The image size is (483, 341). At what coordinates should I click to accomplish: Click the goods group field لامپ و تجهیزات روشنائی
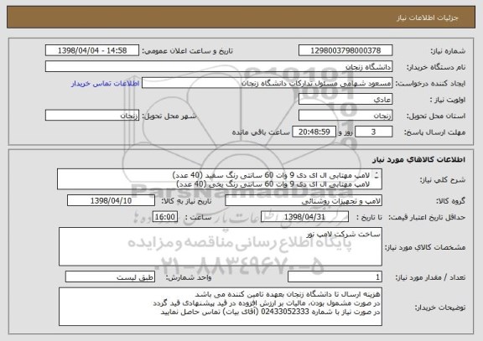(304, 200)
